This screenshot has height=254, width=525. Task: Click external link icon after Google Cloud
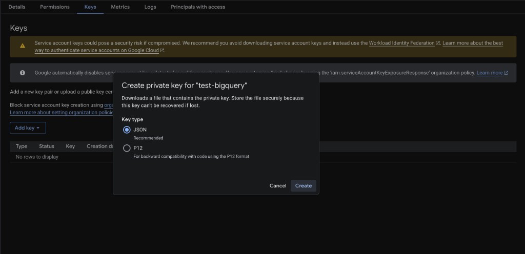point(162,51)
